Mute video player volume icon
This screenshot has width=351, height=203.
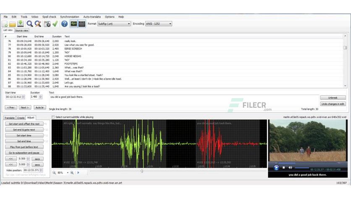coord(291,167)
